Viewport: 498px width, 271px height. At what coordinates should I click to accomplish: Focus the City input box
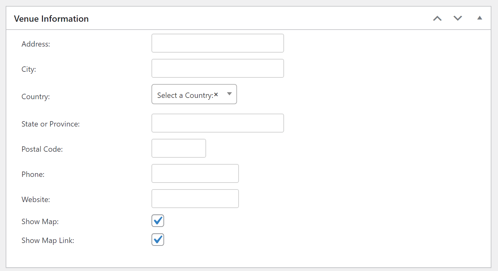217,68
